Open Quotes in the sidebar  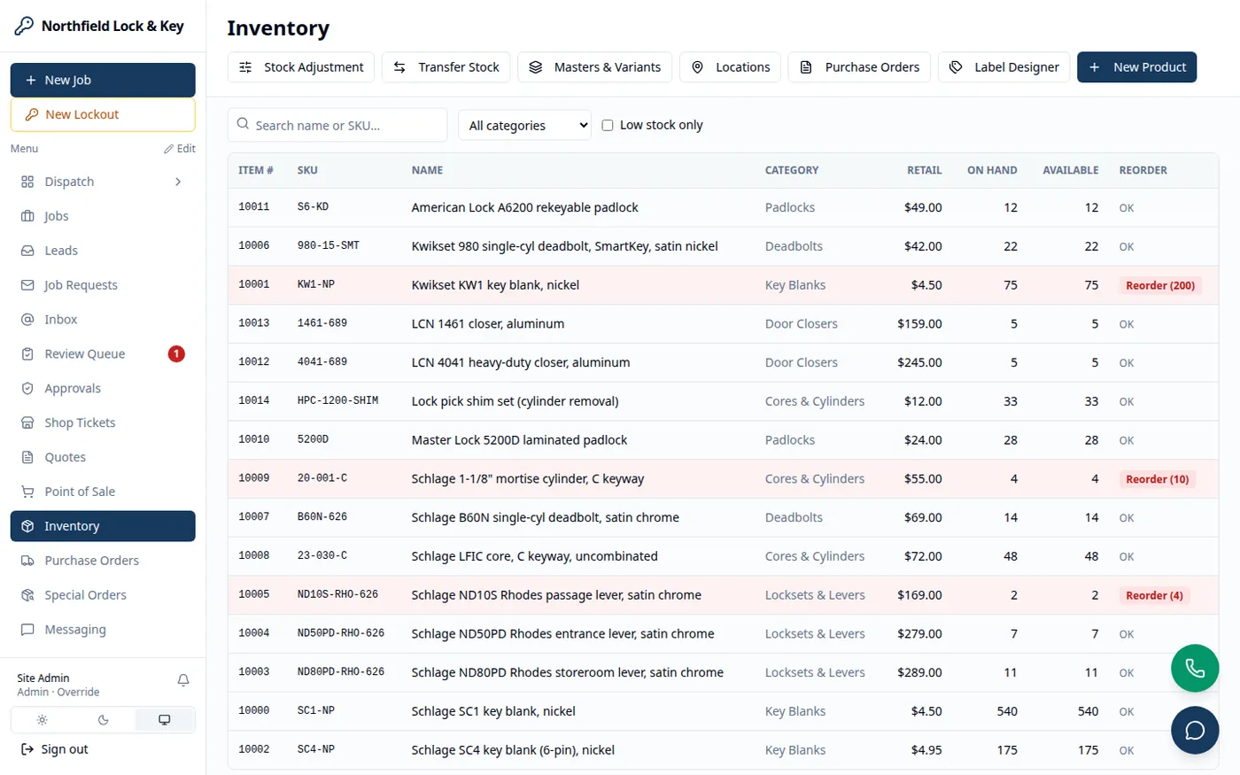tap(103, 458)
